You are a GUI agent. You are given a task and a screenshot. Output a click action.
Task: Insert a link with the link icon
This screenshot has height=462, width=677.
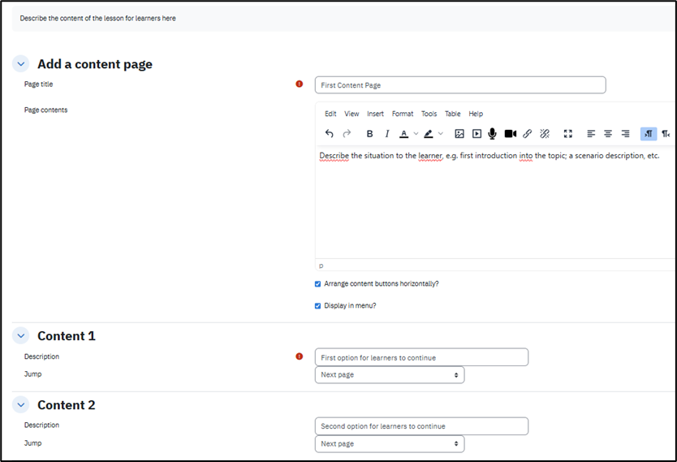click(x=527, y=134)
